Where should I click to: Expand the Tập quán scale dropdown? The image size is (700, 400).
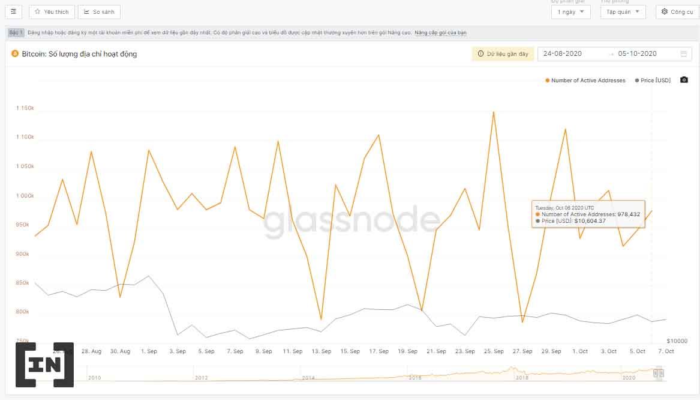[x=623, y=11]
